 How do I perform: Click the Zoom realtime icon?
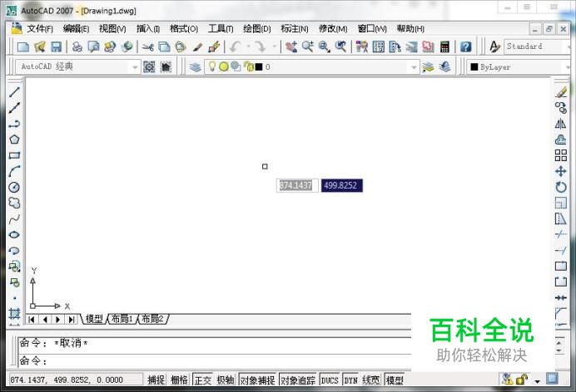tap(308, 47)
